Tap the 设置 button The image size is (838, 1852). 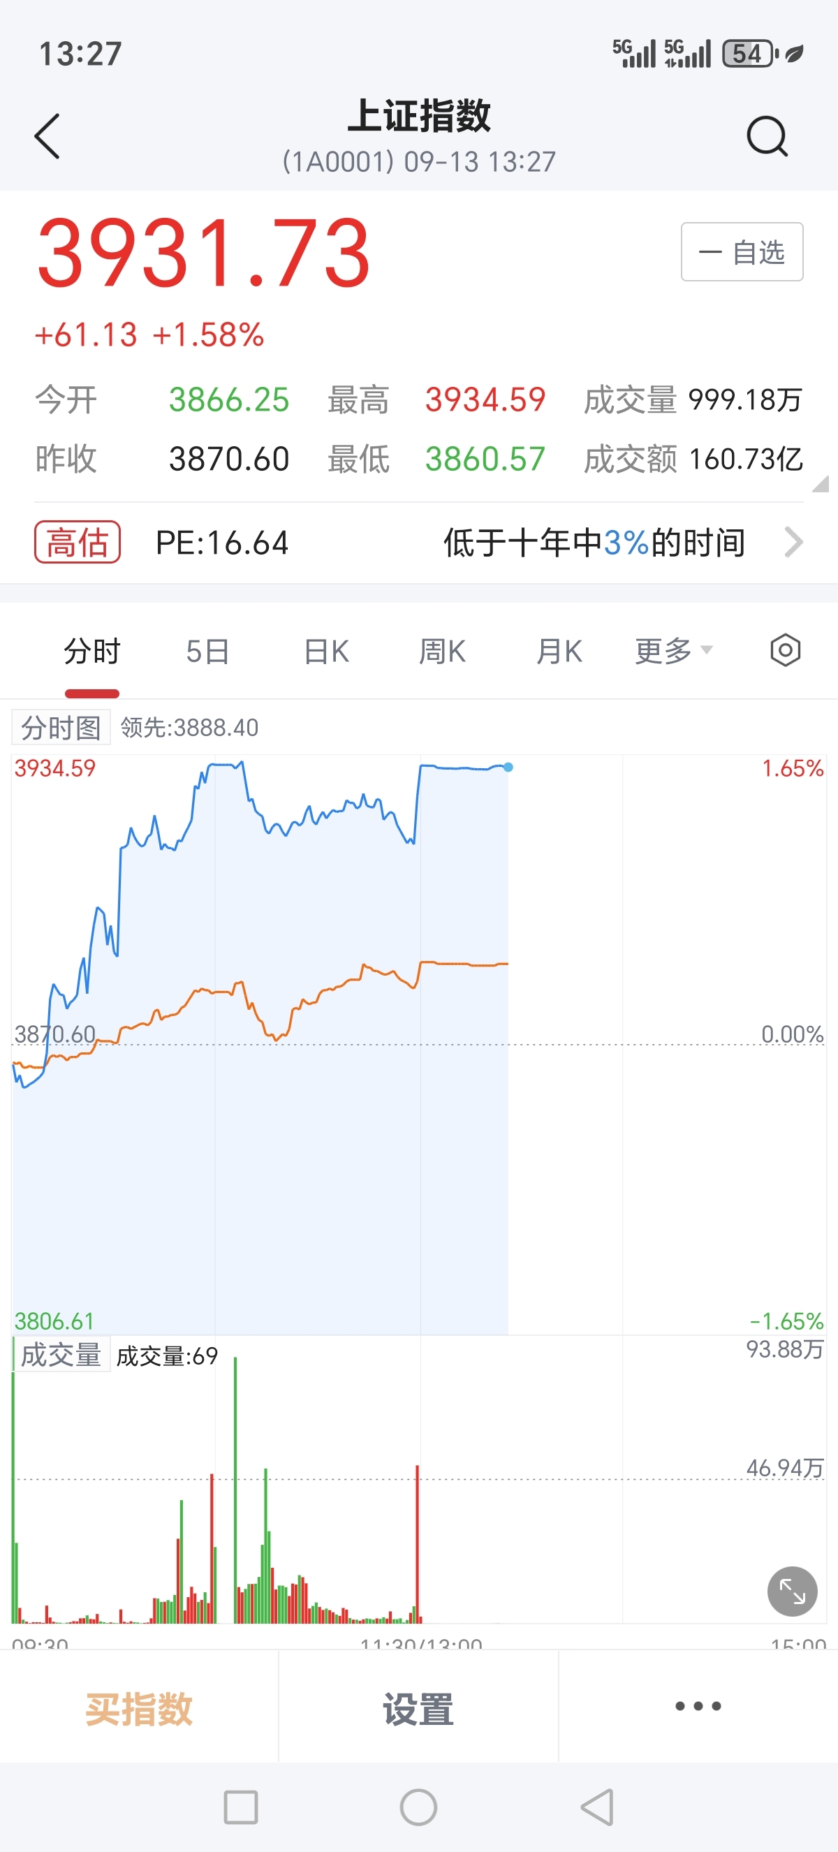[418, 1709]
